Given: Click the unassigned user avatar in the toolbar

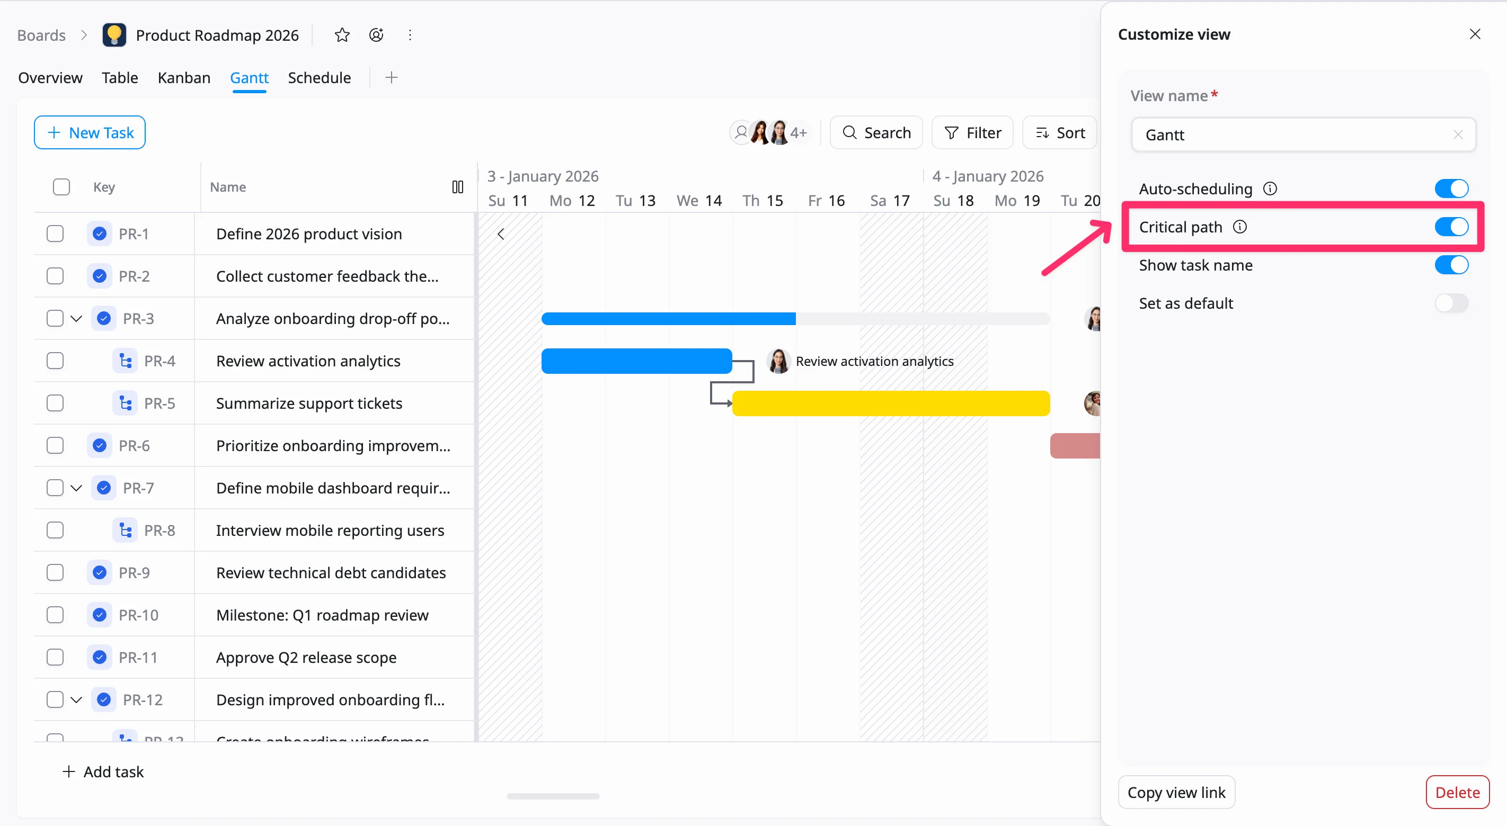Looking at the screenshot, I should (741, 133).
